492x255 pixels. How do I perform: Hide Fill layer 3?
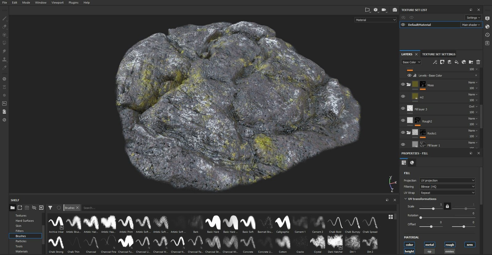coord(403,108)
